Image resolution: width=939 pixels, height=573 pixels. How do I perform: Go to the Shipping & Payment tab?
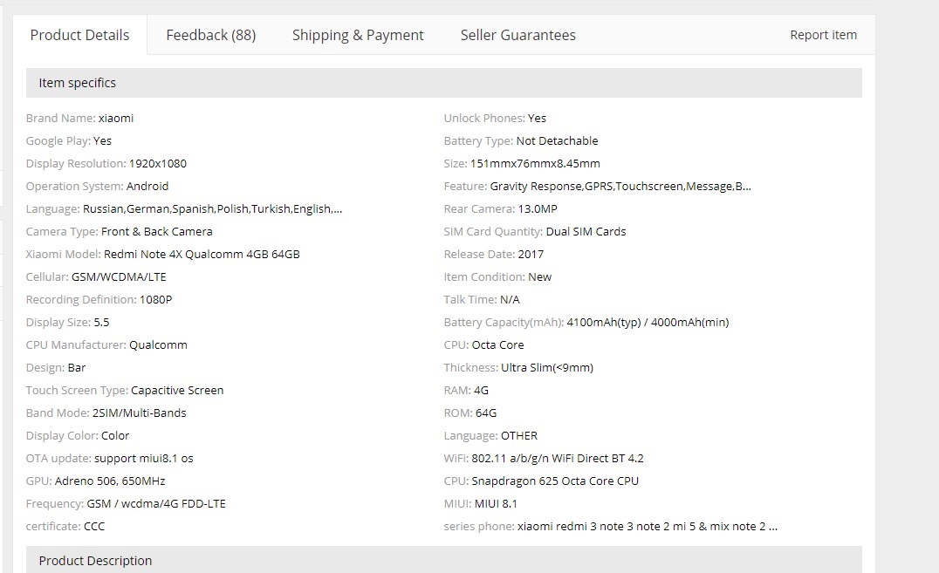pyautogui.click(x=357, y=35)
